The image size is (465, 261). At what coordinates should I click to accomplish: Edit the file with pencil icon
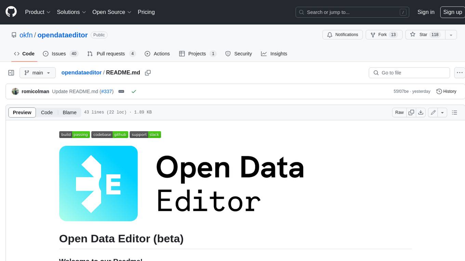[433, 112]
